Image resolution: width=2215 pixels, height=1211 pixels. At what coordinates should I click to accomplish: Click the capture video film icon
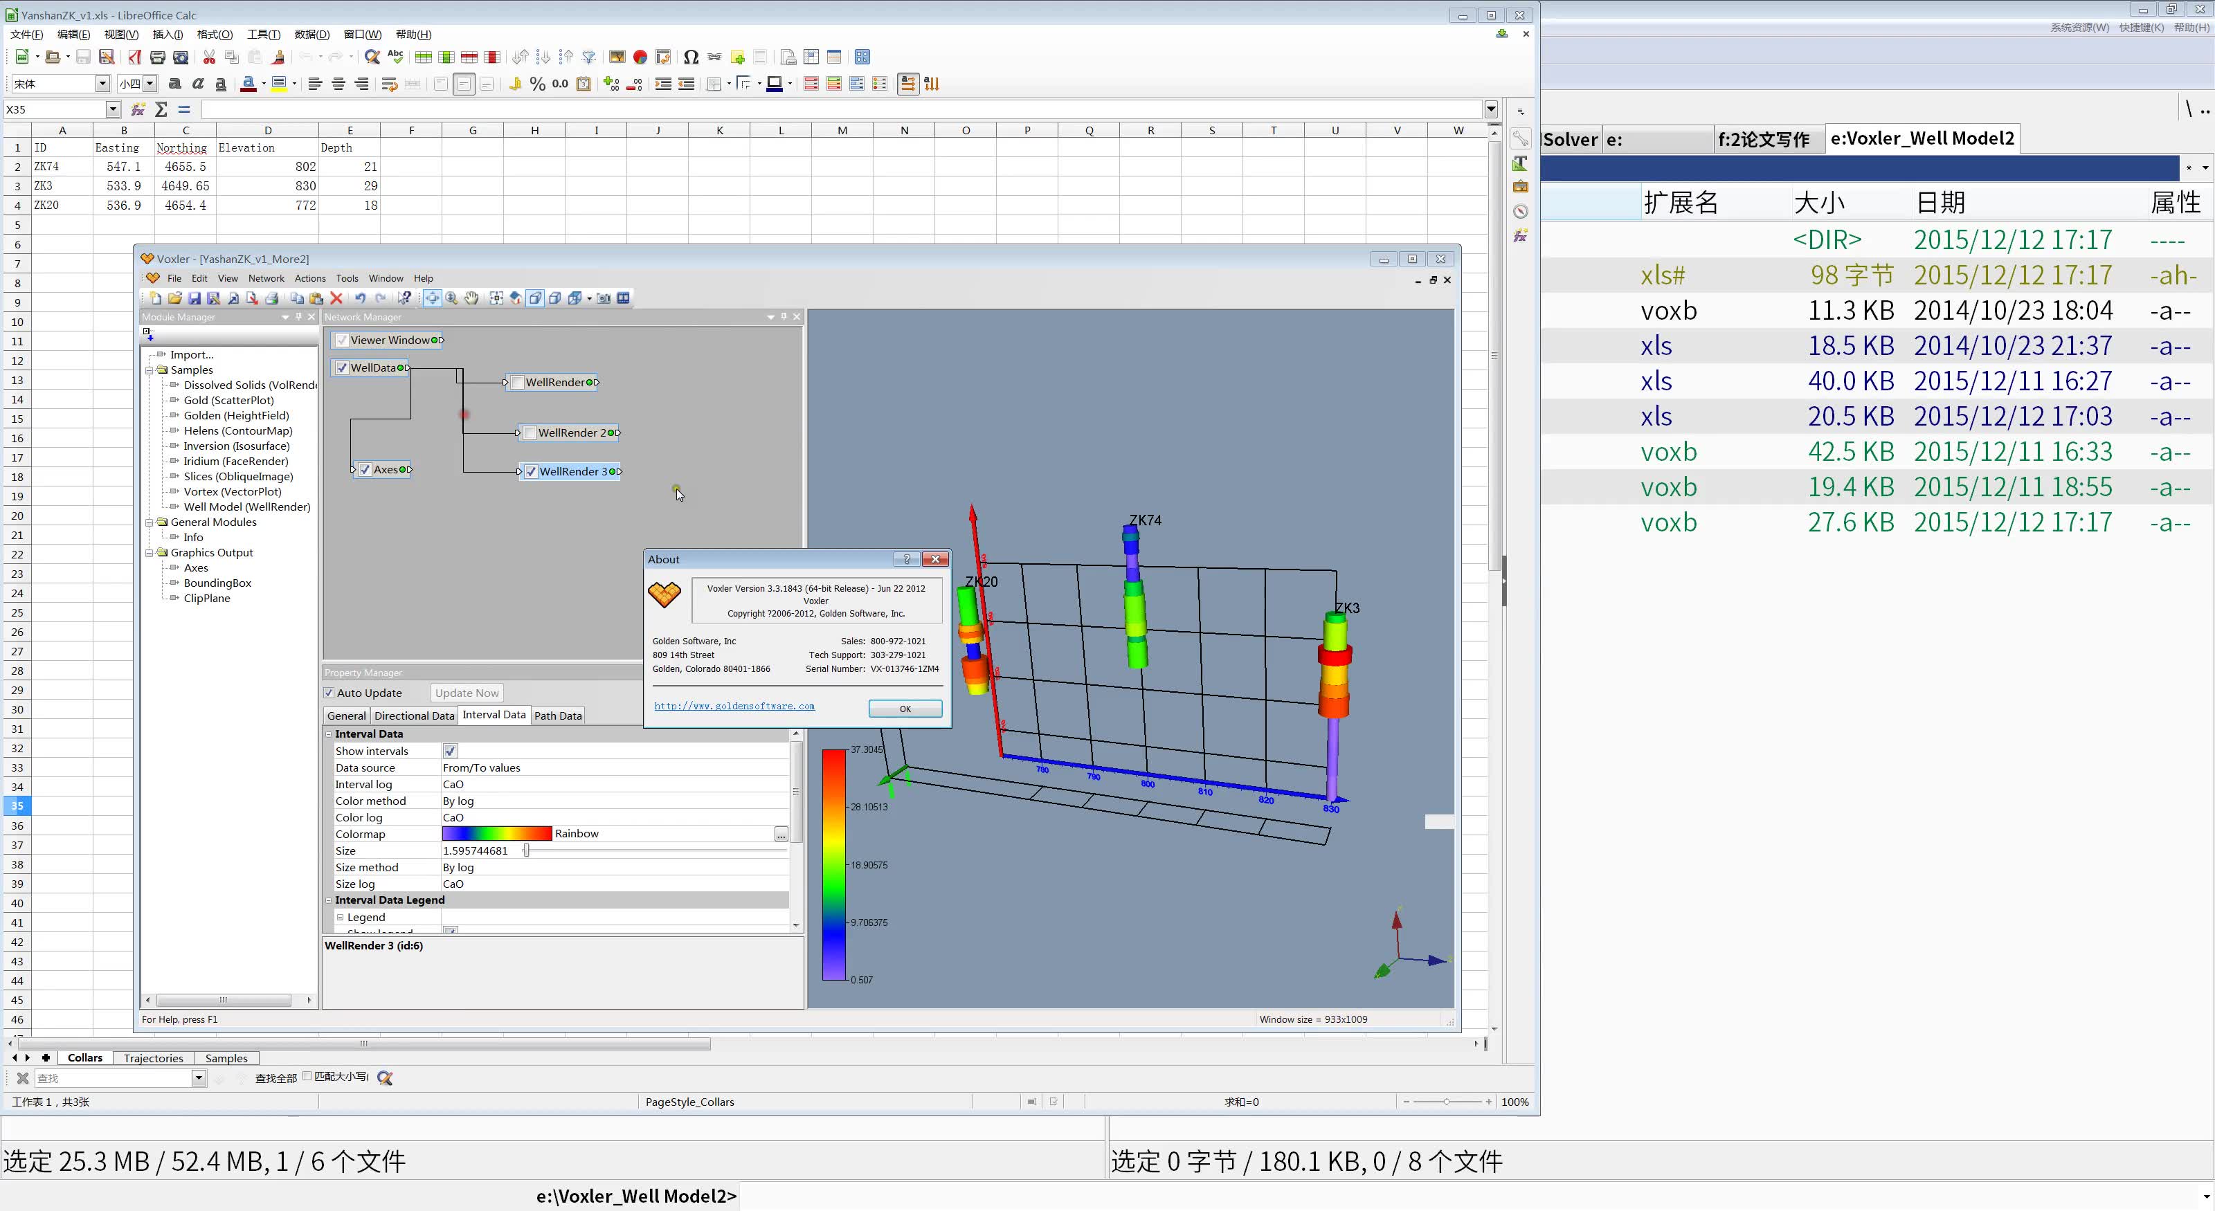(624, 298)
